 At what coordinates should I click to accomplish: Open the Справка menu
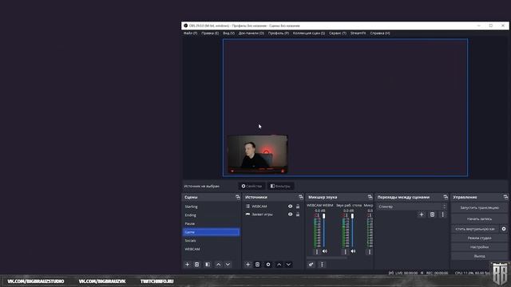click(x=380, y=33)
